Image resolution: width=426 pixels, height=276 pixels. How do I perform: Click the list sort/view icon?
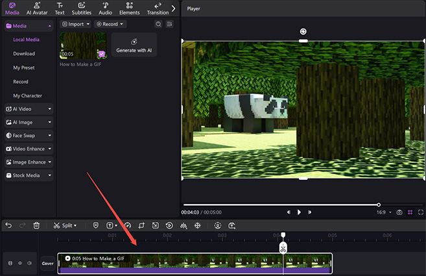click(x=169, y=24)
